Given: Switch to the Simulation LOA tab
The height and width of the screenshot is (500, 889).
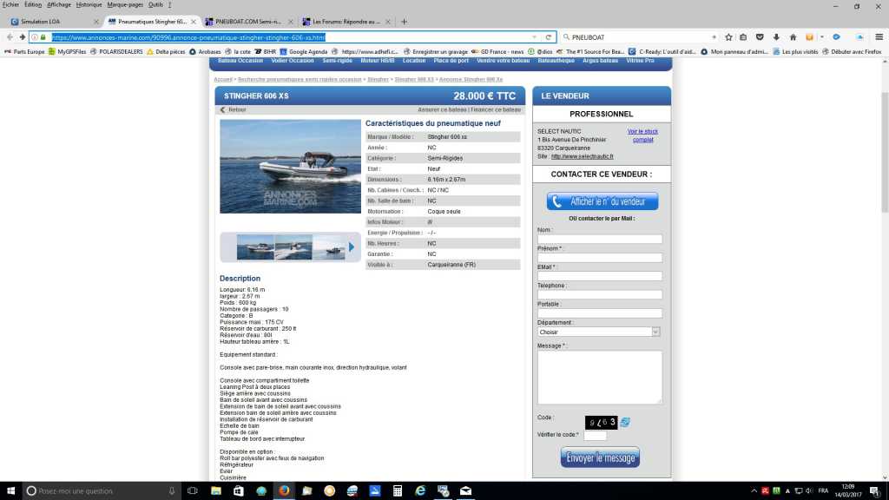Looking at the screenshot, I should [52, 22].
